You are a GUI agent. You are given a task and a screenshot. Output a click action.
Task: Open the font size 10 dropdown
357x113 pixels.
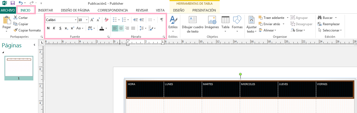(x=87, y=20)
